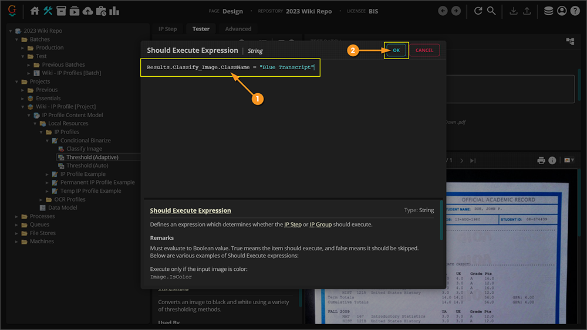Click the print icon above the document viewer
Viewport: 587px width, 330px height.
[x=541, y=161]
